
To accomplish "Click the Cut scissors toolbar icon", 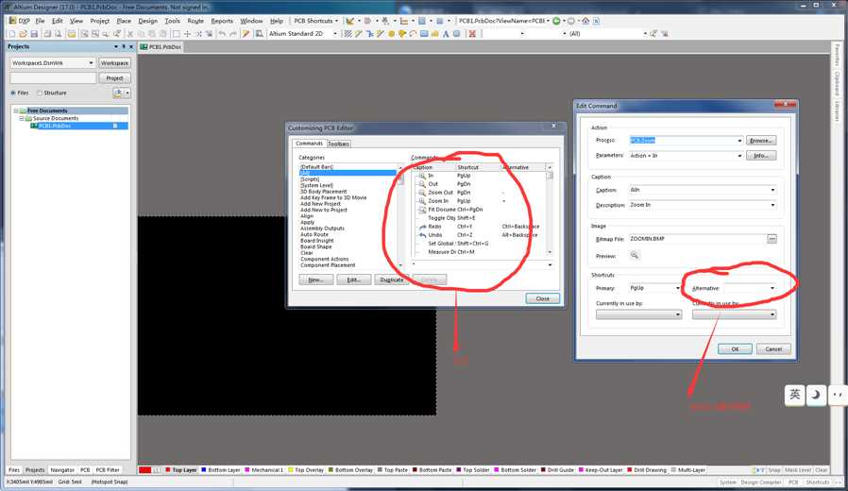I will [130, 34].
